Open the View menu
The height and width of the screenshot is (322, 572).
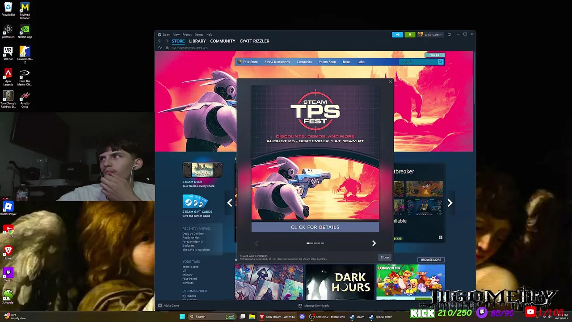point(177,34)
